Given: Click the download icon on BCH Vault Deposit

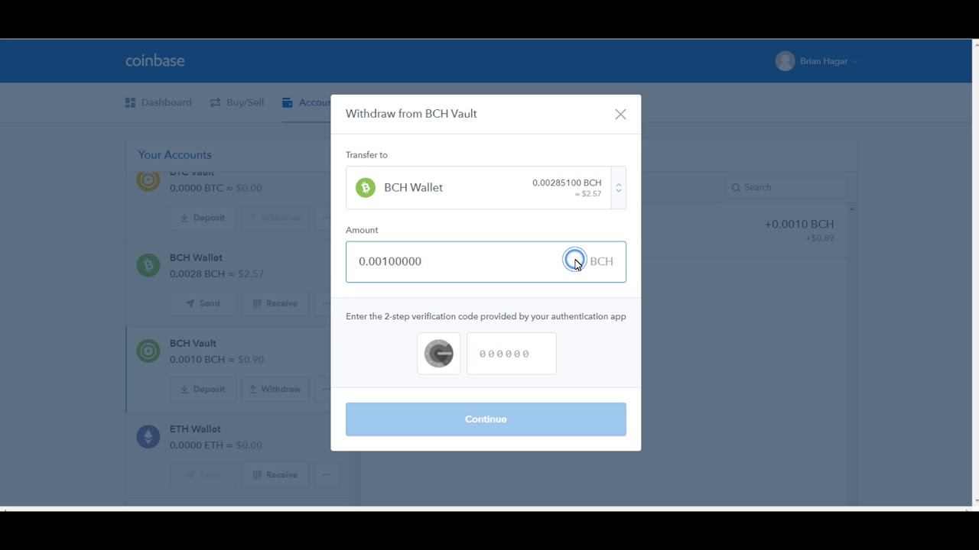Looking at the screenshot, I should point(185,389).
